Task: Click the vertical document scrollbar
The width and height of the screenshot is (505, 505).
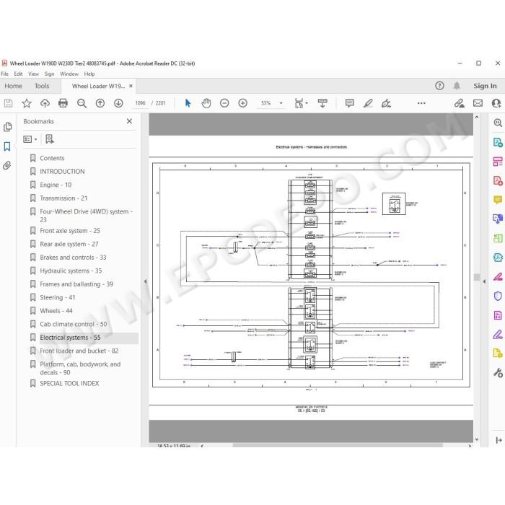Action: coord(477,278)
